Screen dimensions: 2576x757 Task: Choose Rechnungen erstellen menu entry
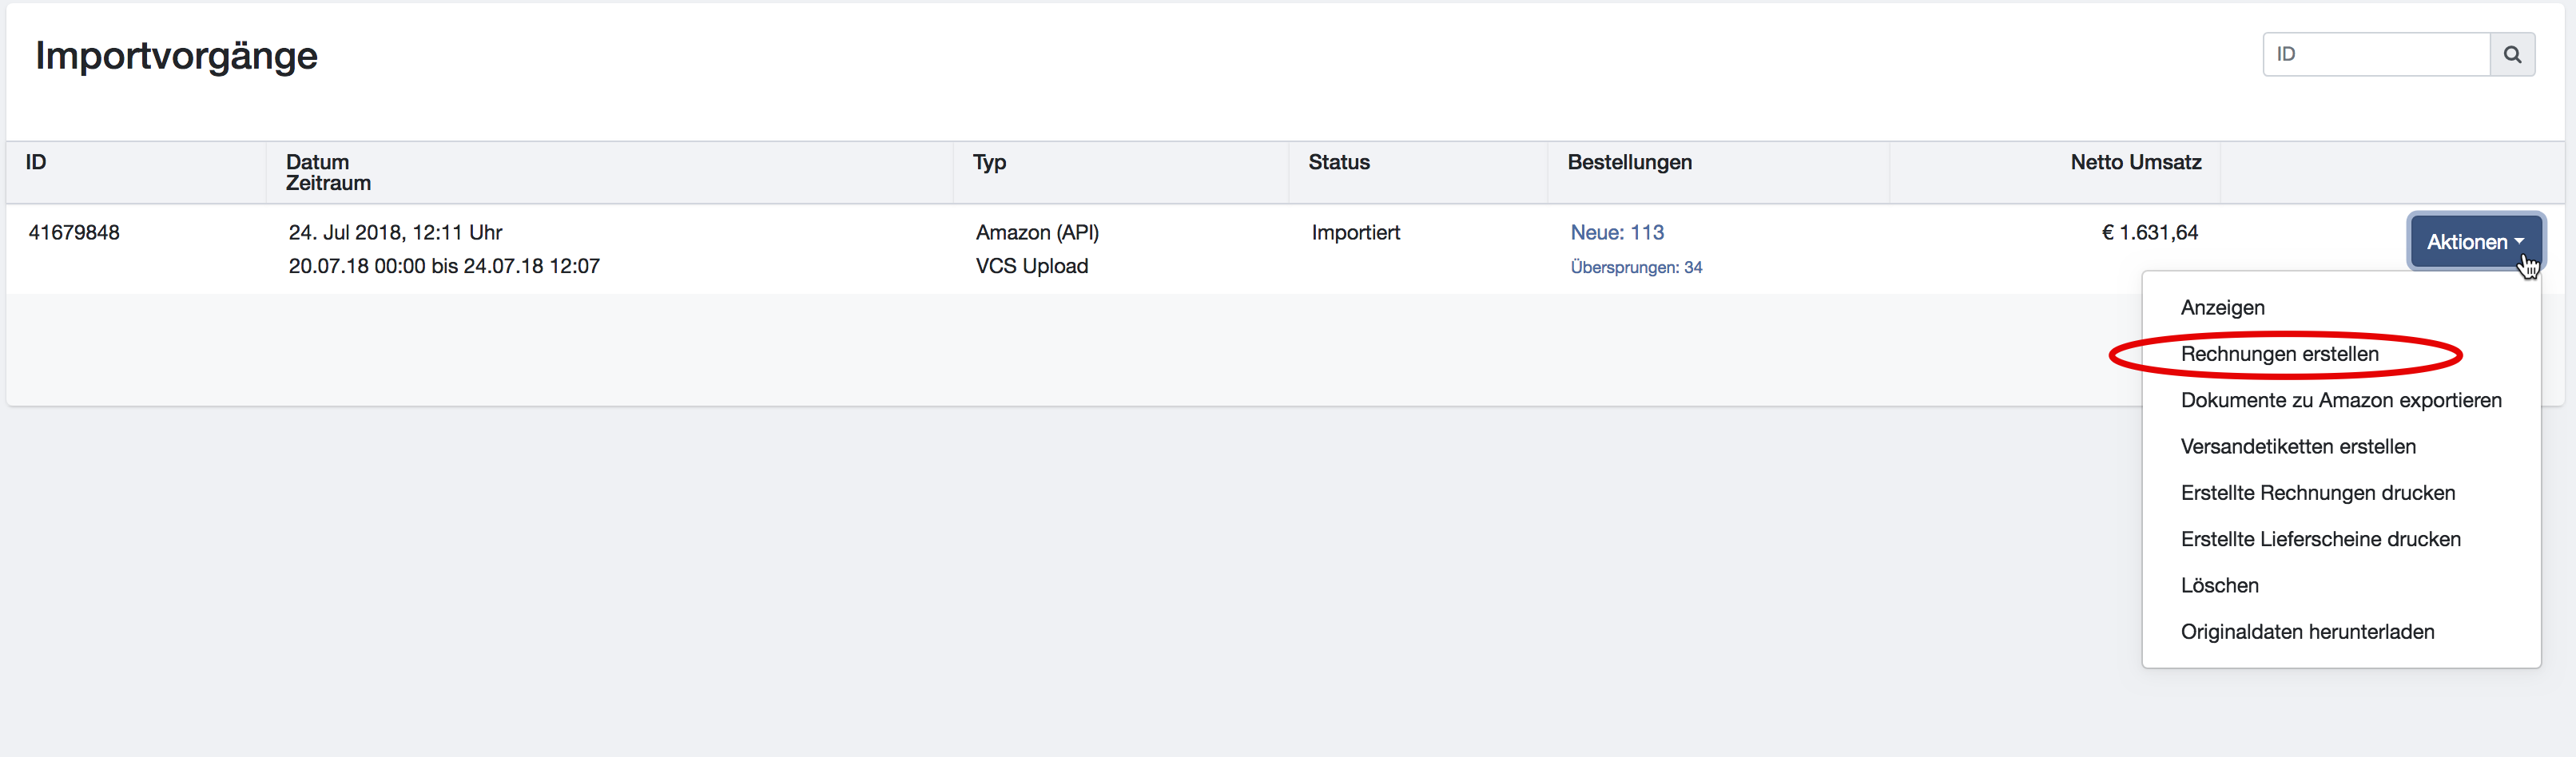(x=2279, y=354)
